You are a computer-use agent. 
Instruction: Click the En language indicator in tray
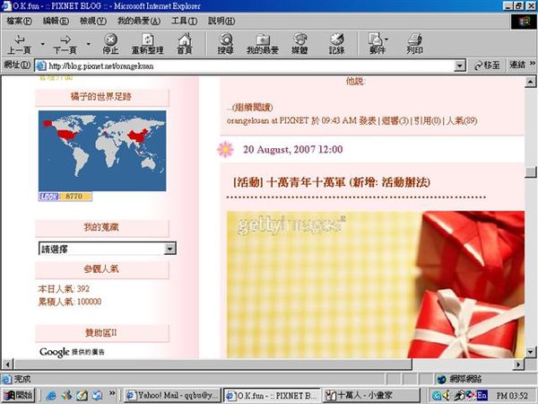482,395
